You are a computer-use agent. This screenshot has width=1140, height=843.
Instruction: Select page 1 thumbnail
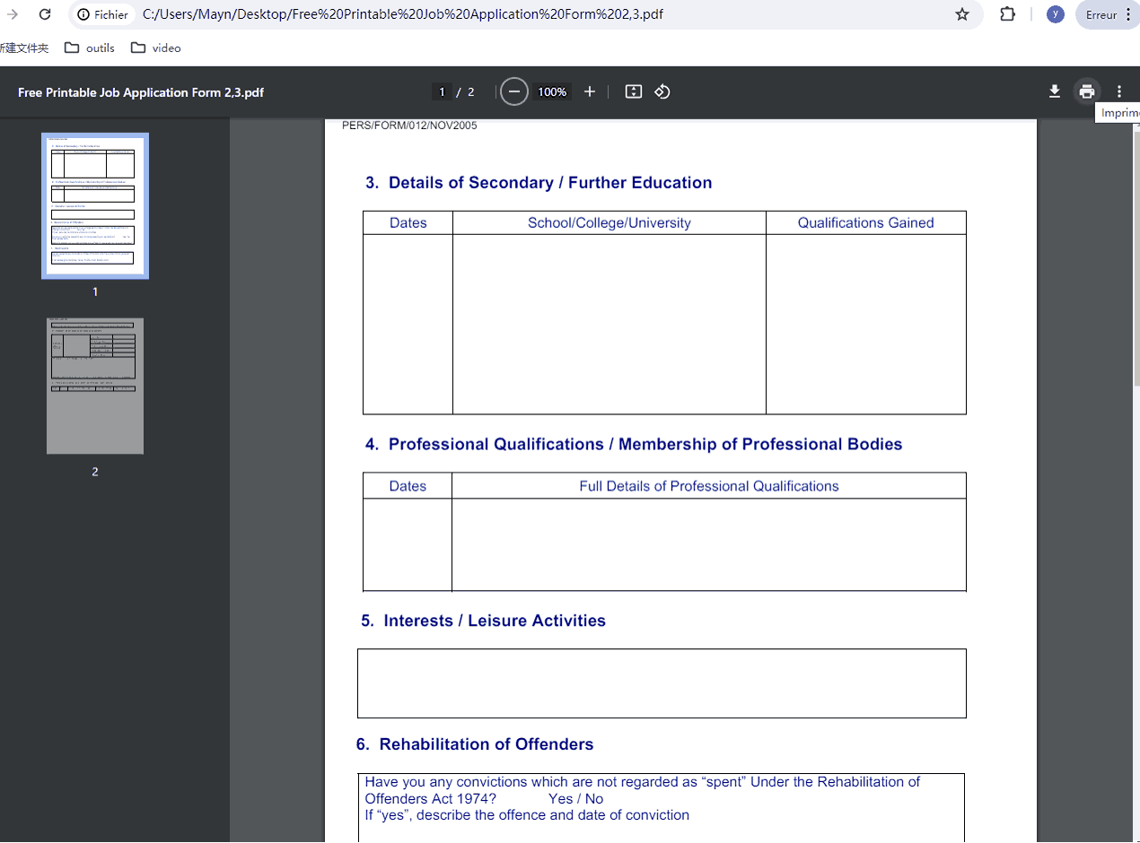95,206
